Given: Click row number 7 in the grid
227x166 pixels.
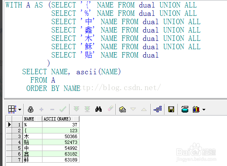Looking at the screenshot, I should click(x=17, y=160).
